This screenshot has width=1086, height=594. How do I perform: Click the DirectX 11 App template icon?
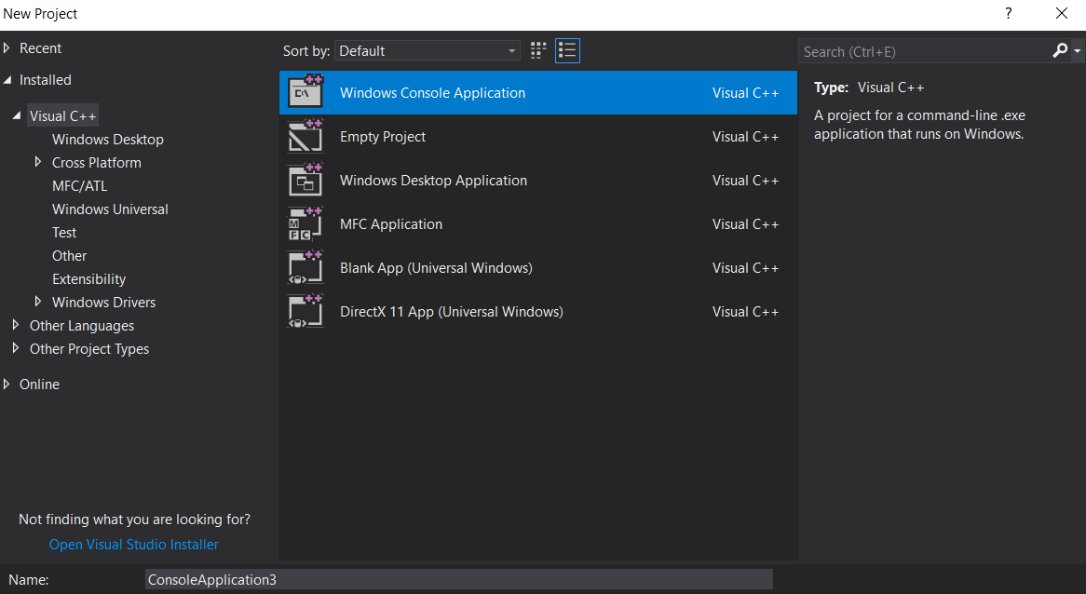(305, 311)
